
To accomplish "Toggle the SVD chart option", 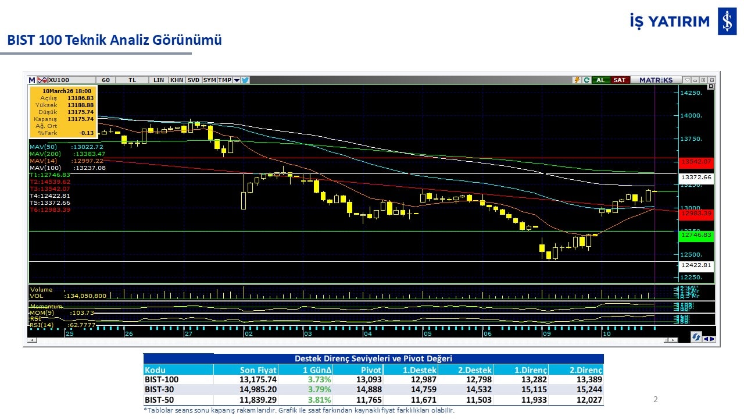I will point(194,80).
